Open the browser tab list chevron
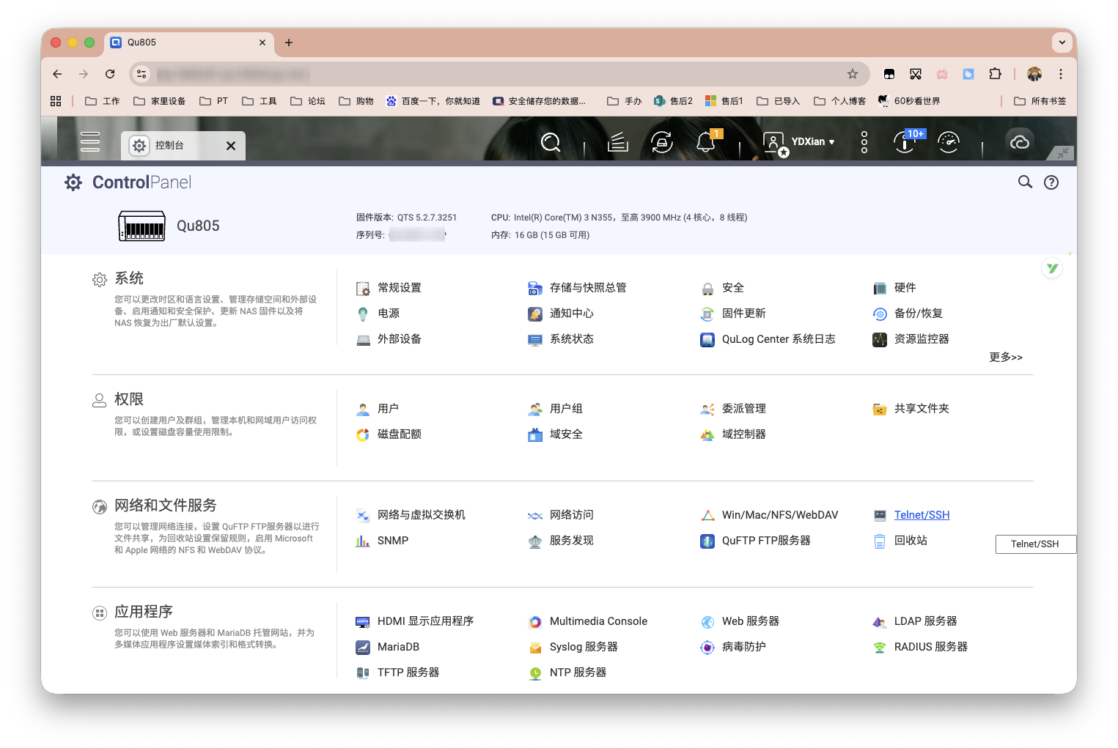Viewport: 1118px width, 748px height. (x=1062, y=42)
